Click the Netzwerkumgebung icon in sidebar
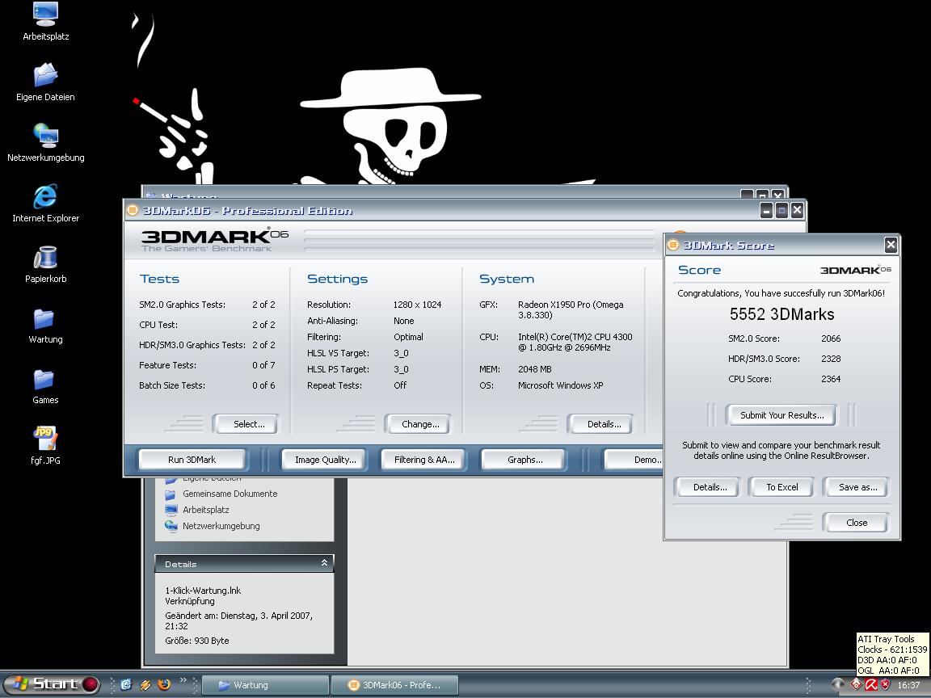 point(171,526)
